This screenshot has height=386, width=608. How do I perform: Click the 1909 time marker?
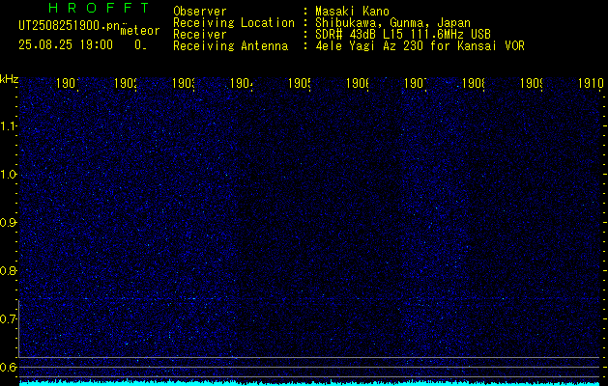coord(532,84)
